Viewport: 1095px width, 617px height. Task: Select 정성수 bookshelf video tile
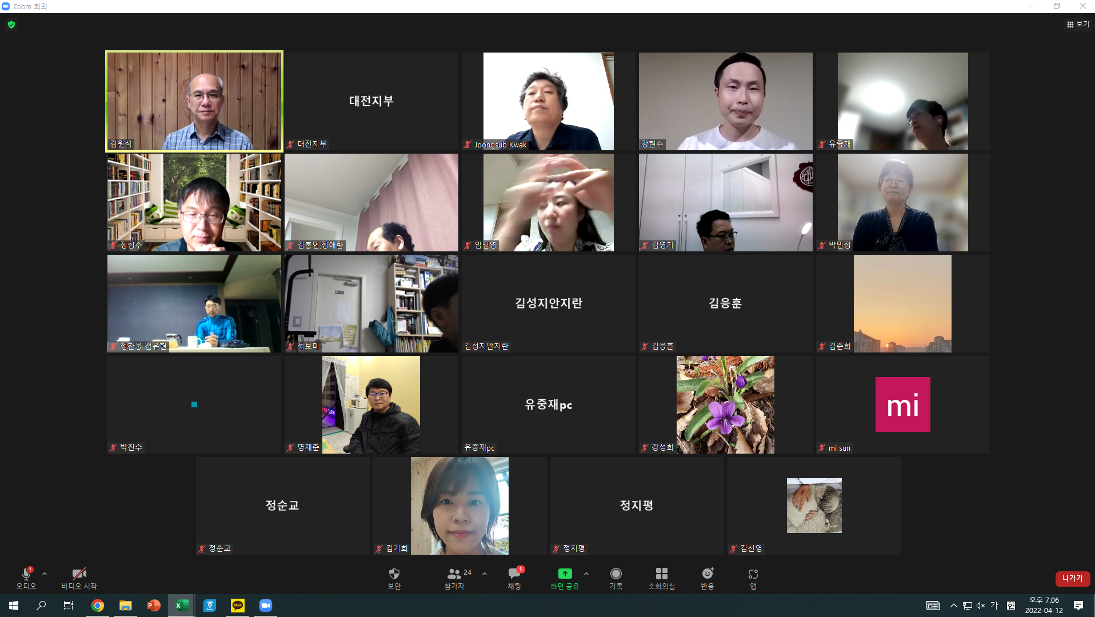[x=194, y=202]
